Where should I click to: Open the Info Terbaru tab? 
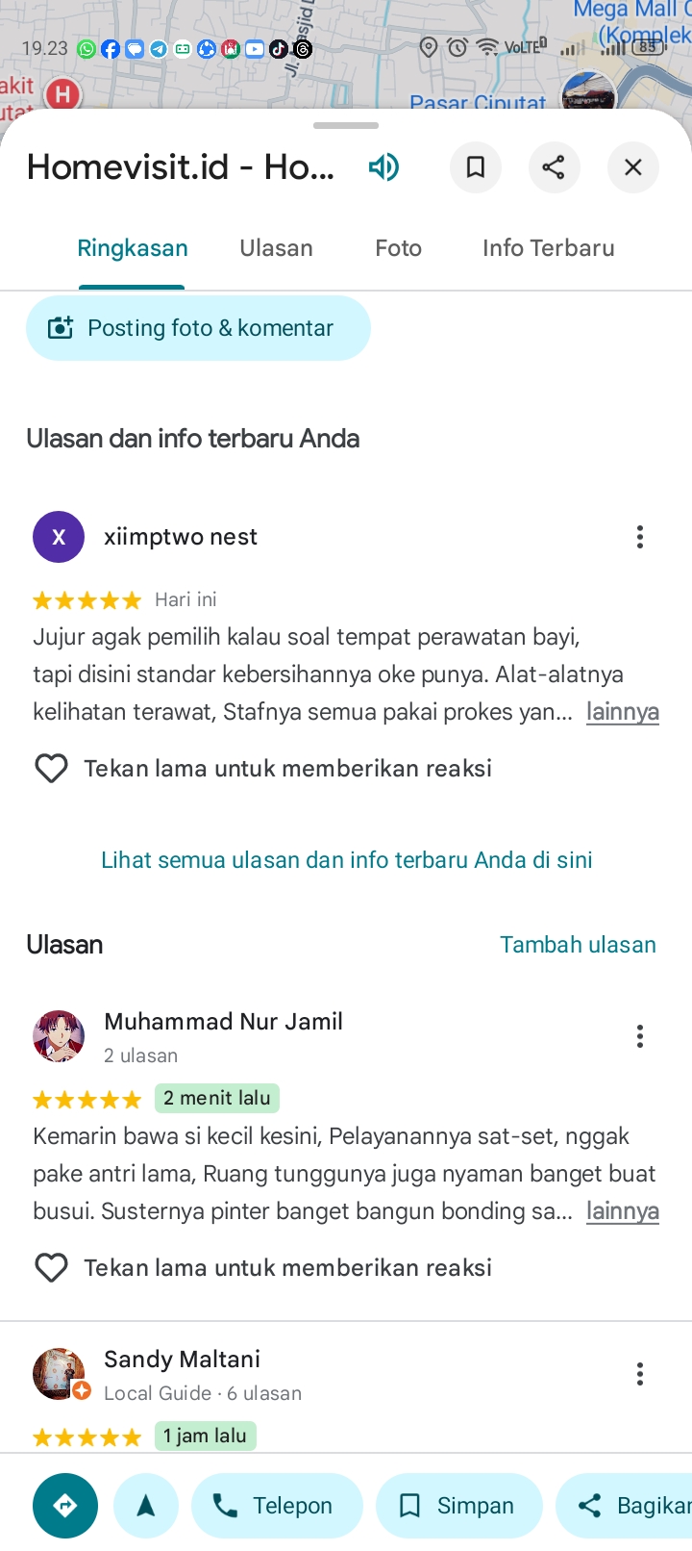pos(549,248)
